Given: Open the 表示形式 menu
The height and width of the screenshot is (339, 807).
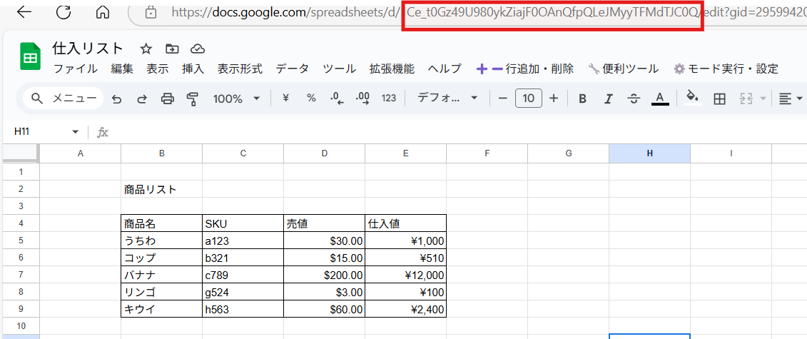Looking at the screenshot, I should 240,69.
